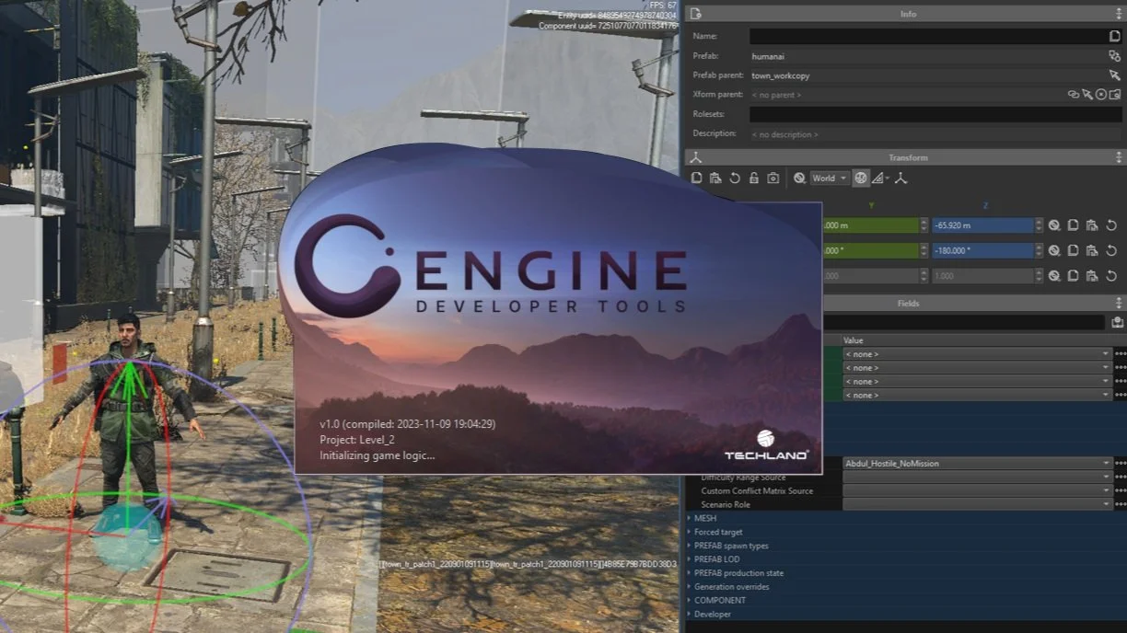Click the copy icon beside the Name field

(x=1115, y=36)
